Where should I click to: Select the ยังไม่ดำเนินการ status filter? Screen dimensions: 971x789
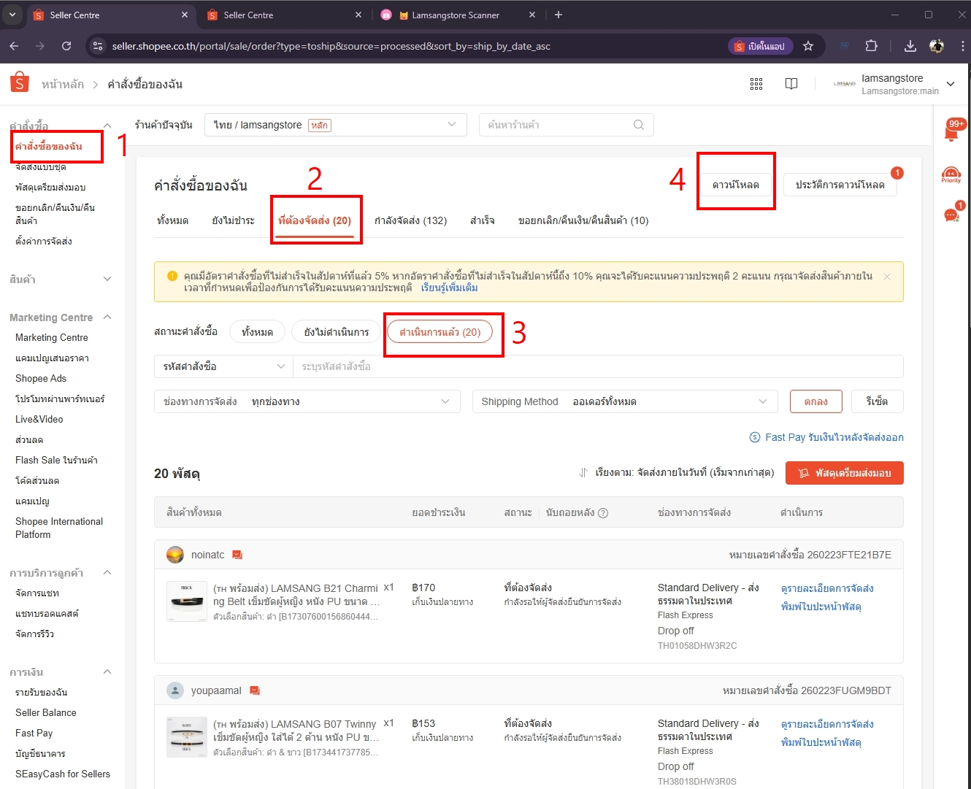tap(336, 332)
